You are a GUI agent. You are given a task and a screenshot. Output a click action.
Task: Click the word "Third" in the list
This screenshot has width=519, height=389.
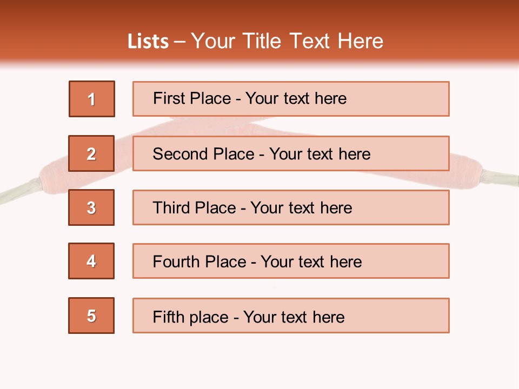171,208
